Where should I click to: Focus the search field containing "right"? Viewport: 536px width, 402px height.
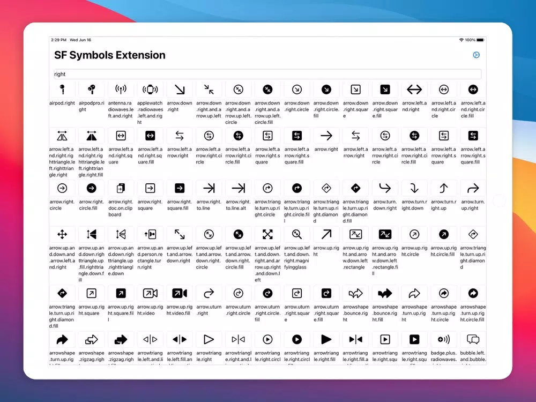pyautogui.click(x=267, y=74)
